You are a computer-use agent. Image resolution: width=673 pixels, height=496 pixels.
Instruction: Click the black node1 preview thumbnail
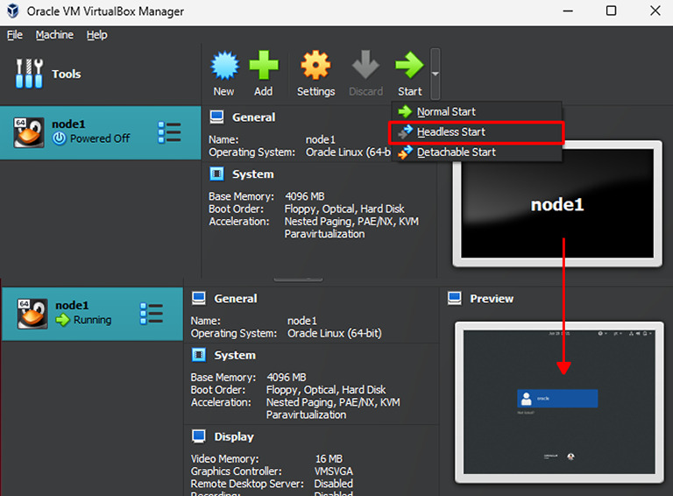click(557, 203)
